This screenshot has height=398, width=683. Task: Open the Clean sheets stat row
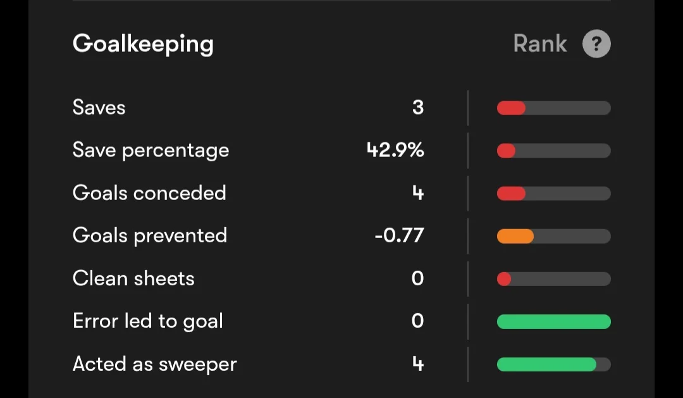click(x=341, y=278)
